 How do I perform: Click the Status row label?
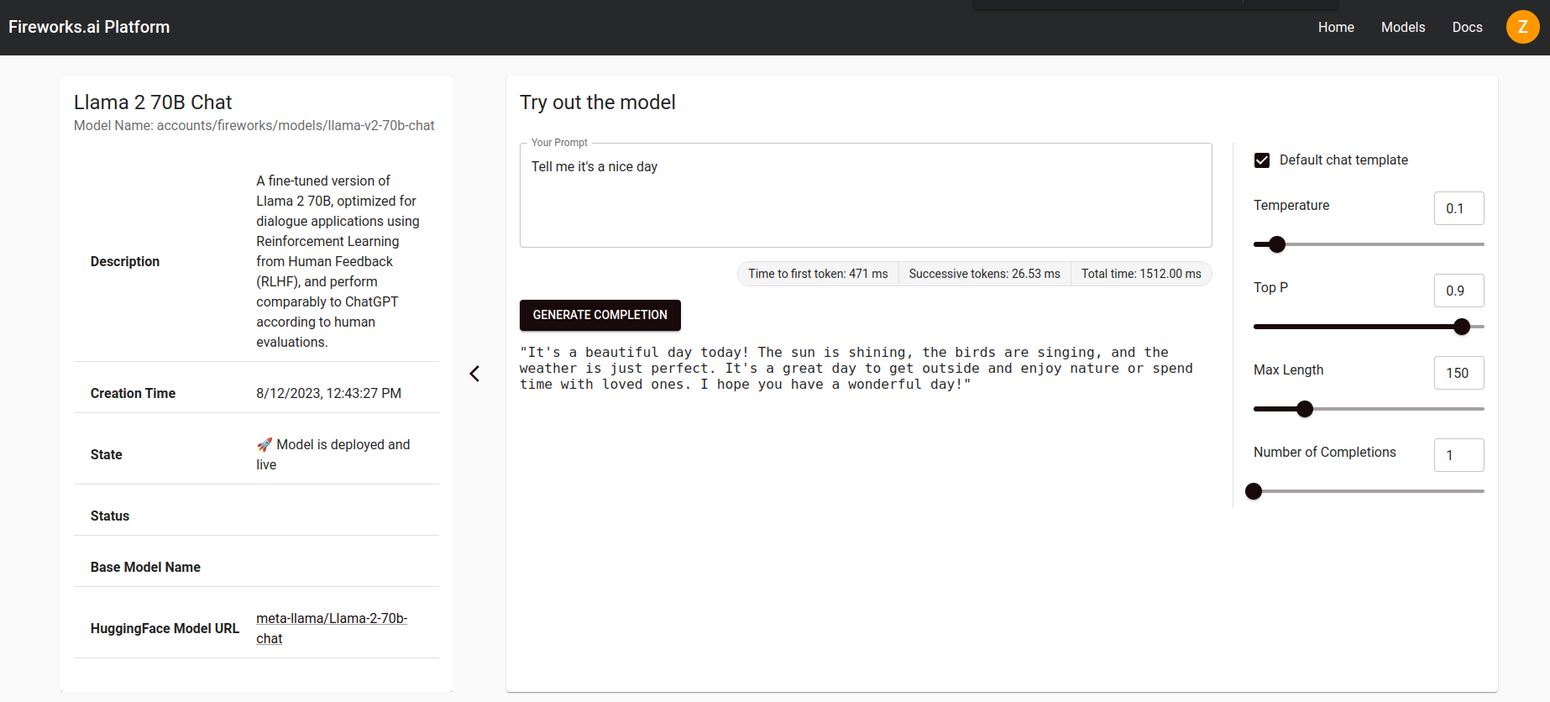pos(110,516)
